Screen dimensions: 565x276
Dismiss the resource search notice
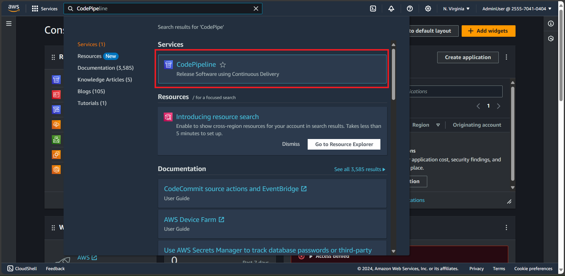(291, 144)
